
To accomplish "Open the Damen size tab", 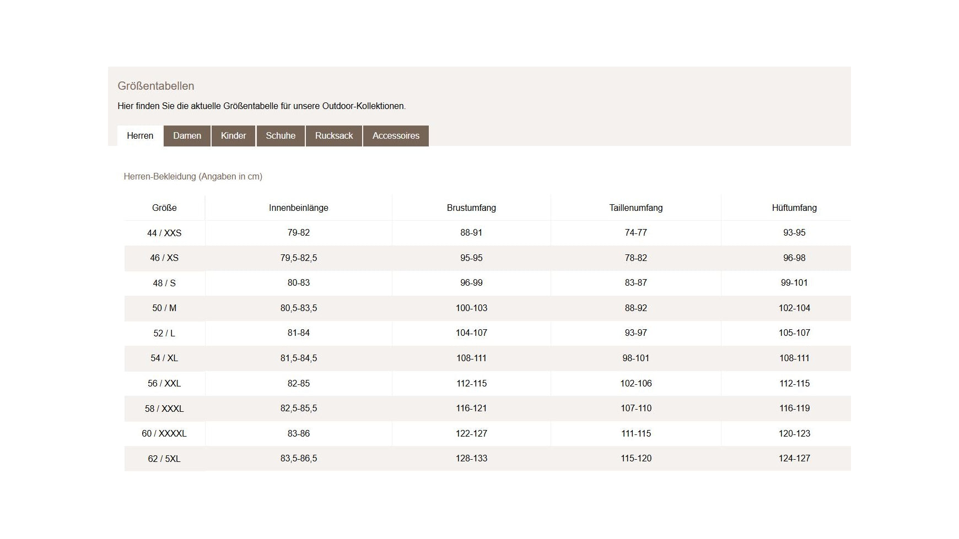I will click(187, 136).
